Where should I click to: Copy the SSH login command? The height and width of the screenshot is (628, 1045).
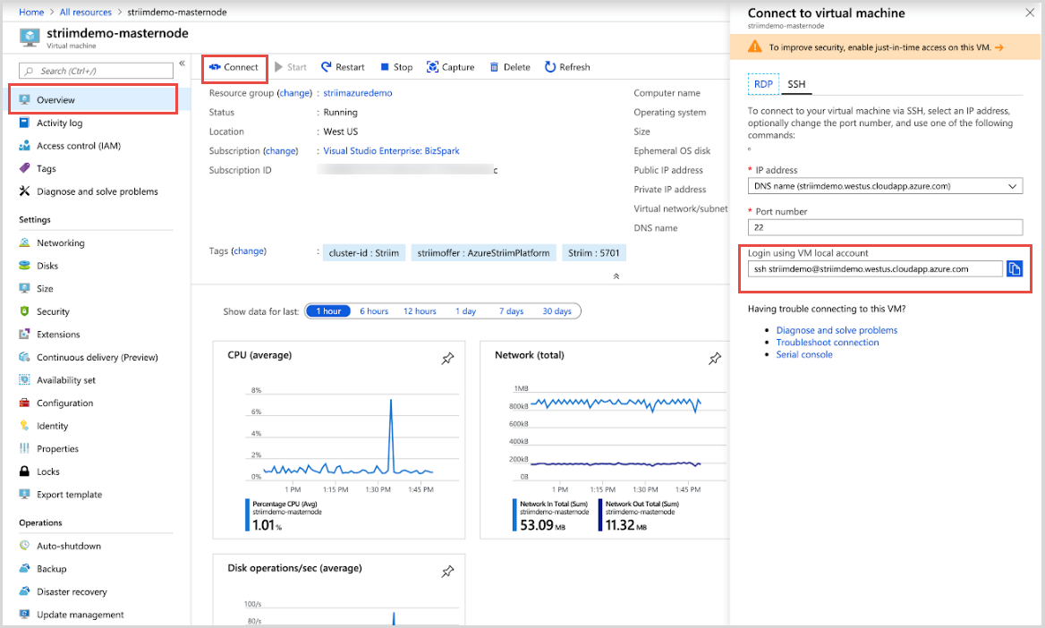tap(1014, 268)
